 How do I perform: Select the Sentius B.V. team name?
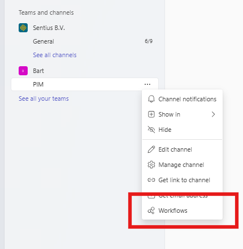[49, 28]
